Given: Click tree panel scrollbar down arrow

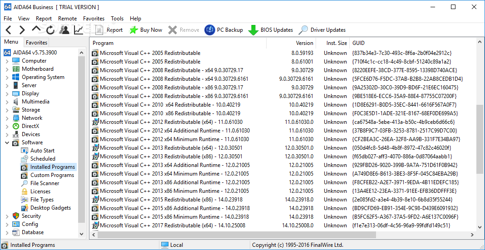Looking at the screenshot, I should pyautogui.click(x=81, y=234).
